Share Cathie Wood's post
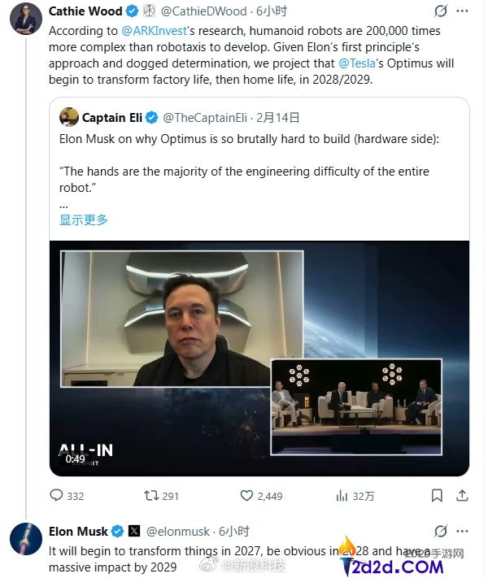 click(x=463, y=495)
